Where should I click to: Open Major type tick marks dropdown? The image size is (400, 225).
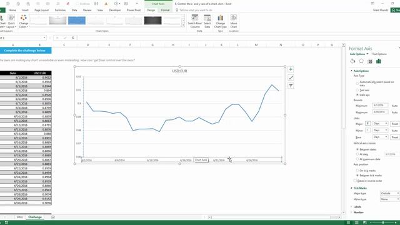389,193
